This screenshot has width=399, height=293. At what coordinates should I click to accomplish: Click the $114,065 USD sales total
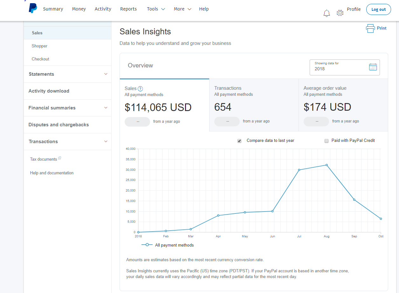[x=158, y=107]
